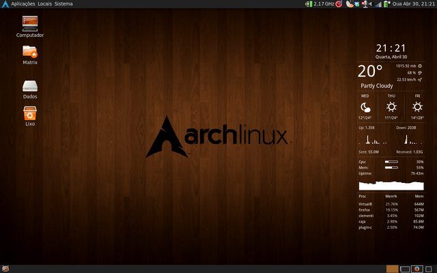Open the Aplicações menu
The height and width of the screenshot is (273, 437).
coord(23,4)
